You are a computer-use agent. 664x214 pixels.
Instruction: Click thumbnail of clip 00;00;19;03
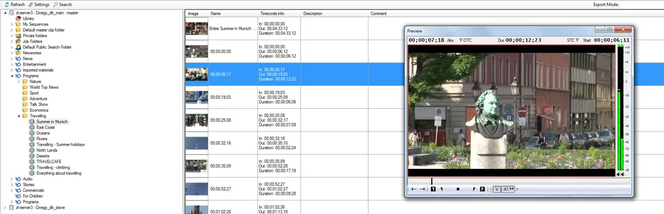(x=197, y=97)
